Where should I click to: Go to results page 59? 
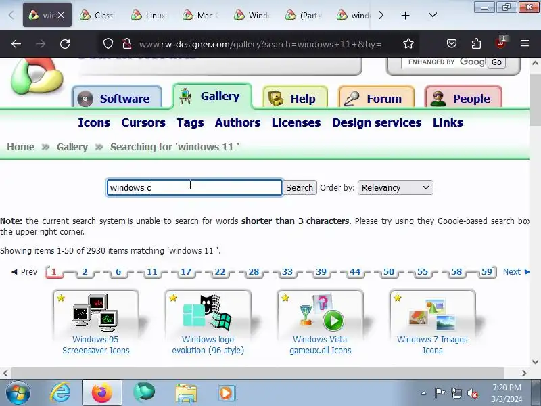coord(487,272)
